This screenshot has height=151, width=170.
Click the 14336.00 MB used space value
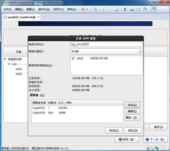(81, 78)
